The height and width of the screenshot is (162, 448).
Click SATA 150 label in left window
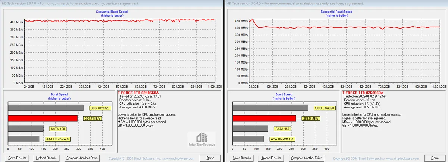pos(57,129)
